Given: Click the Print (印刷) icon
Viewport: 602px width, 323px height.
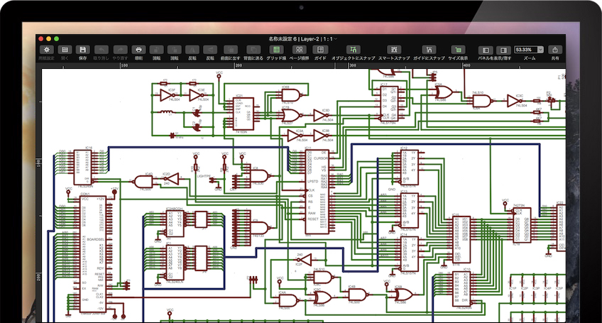Looking at the screenshot, I should point(138,50).
